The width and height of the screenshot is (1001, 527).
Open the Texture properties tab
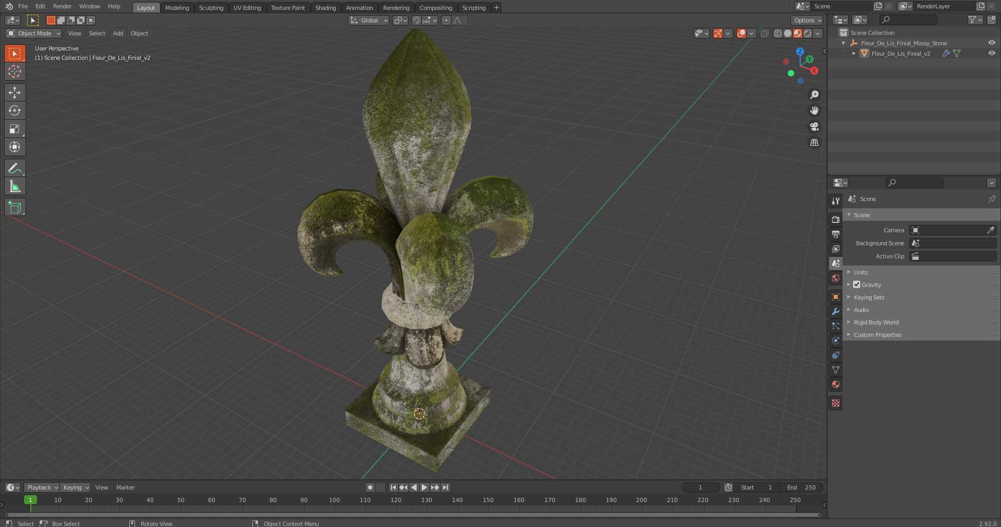pos(836,403)
